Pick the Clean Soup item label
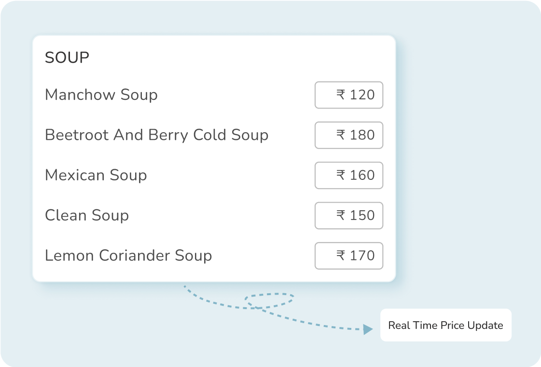This screenshot has width=541, height=367. point(87,216)
